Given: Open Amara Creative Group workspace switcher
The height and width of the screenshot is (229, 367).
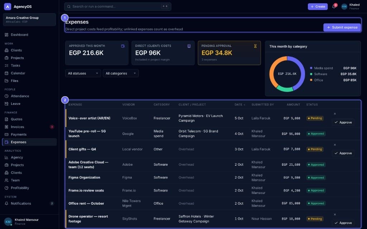Looking at the screenshot, I should click(29, 20).
